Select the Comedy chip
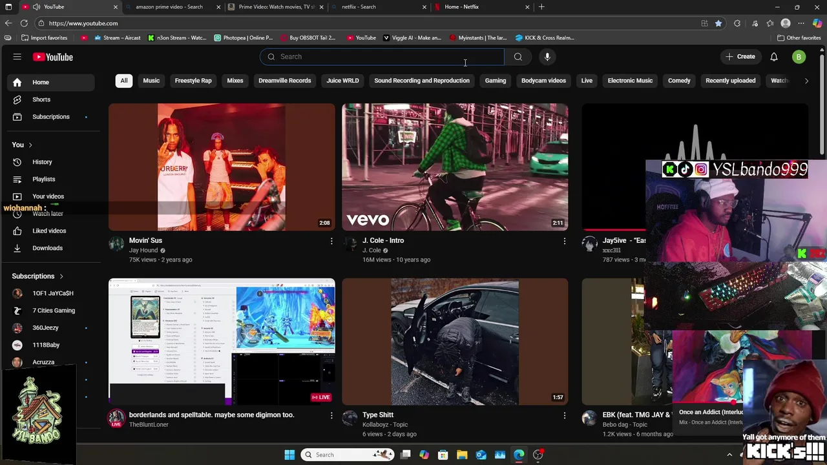This screenshot has height=465, width=827. (679, 81)
